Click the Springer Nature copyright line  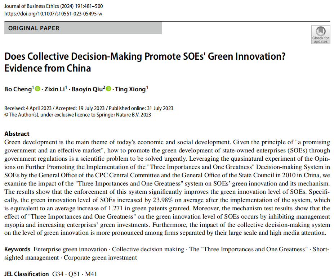pos(77,115)
